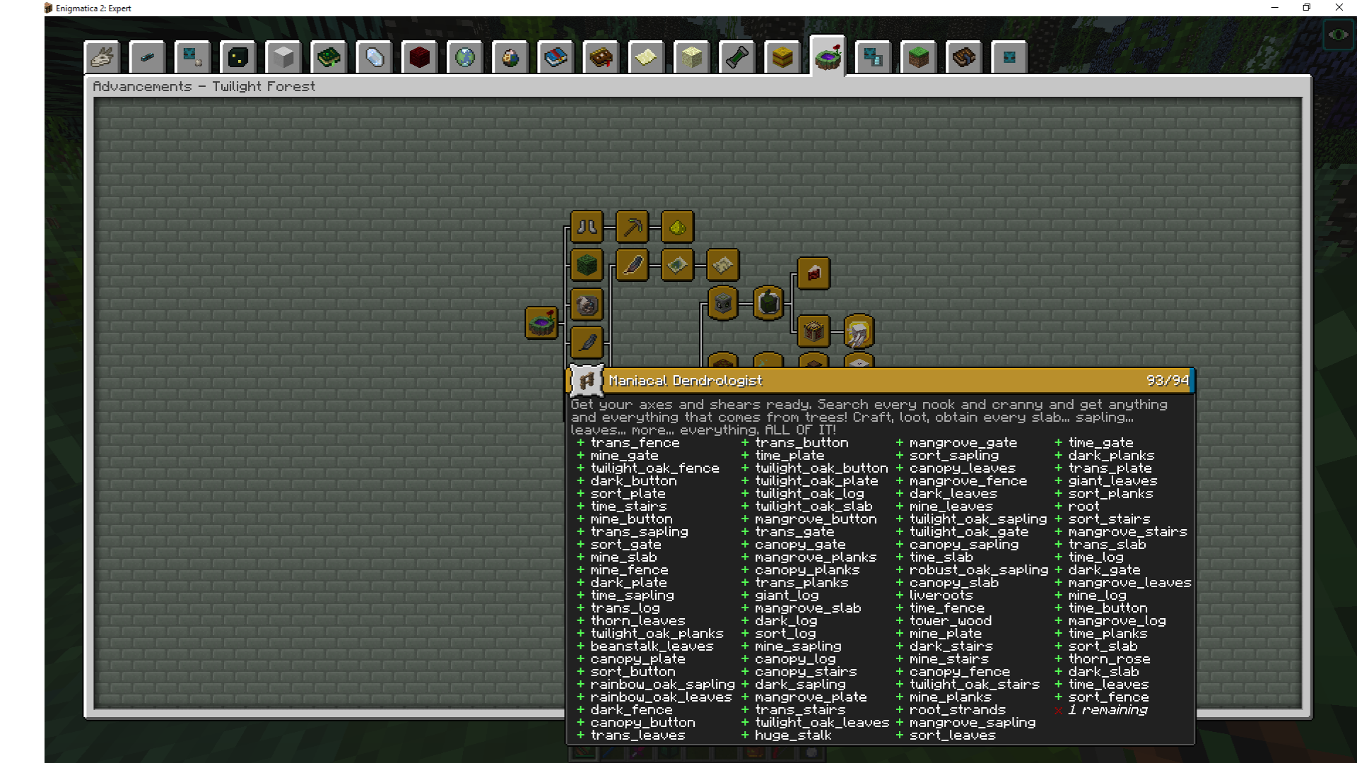
Task: Select the iron boots advancement node
Action: (x=587, y=227)
